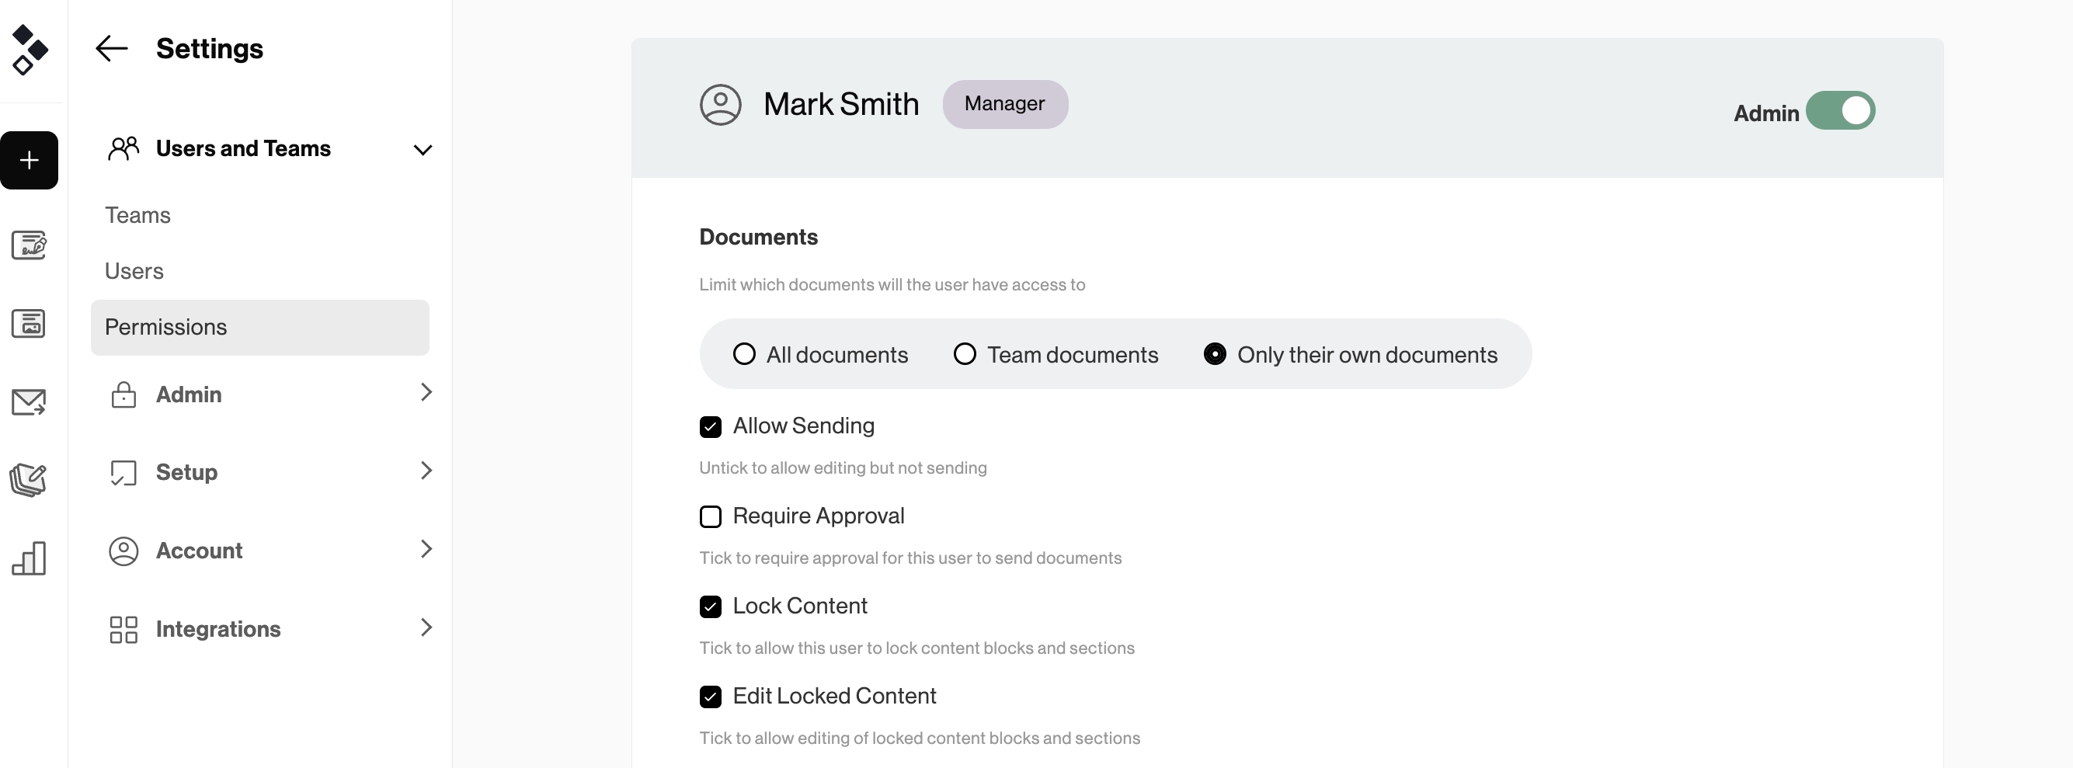
Task: Open the bar chart reports icon
Action: [x=29, y=558]
